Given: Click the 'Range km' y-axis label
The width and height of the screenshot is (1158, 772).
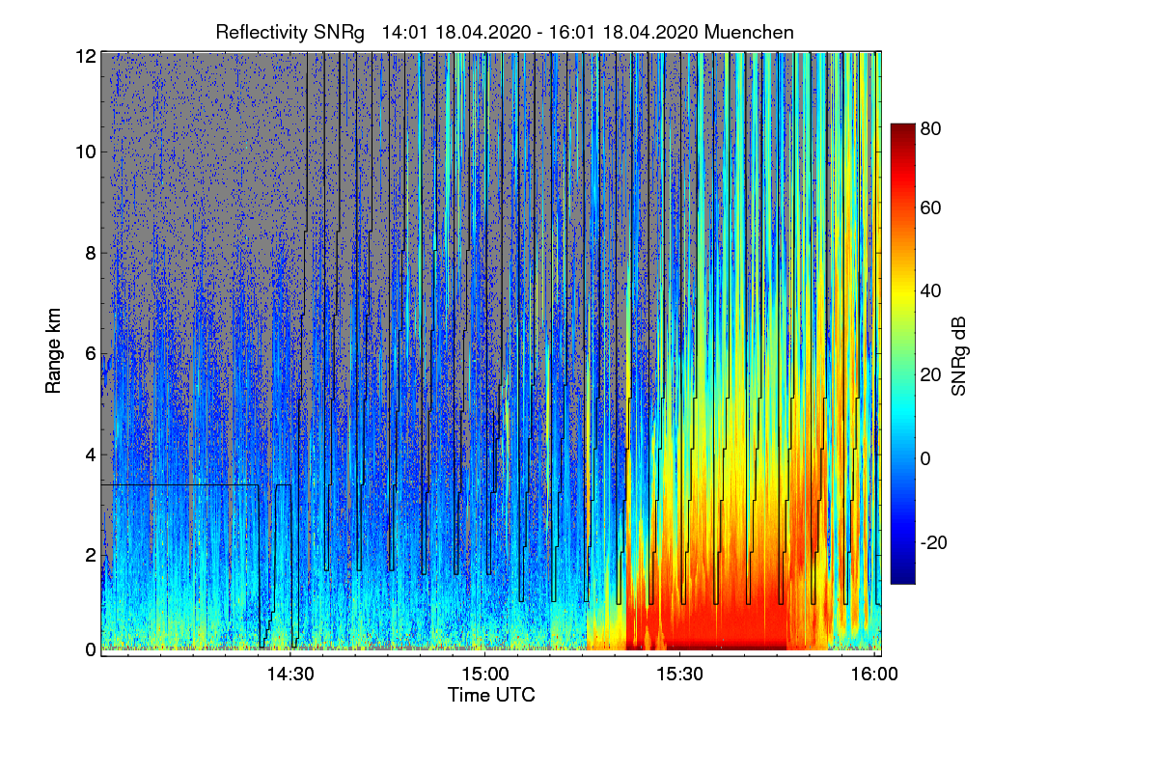Looking at the screenshot, I should point(54,352).
